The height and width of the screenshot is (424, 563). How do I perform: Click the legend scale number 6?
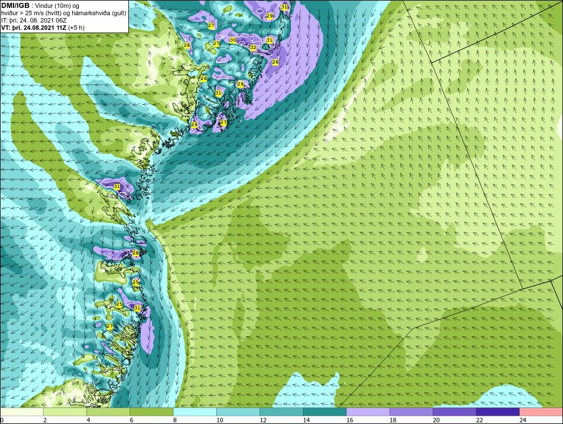coord(131,420)
